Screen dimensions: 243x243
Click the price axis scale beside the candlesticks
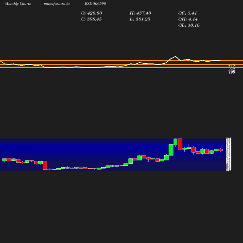tap(228, 154)
